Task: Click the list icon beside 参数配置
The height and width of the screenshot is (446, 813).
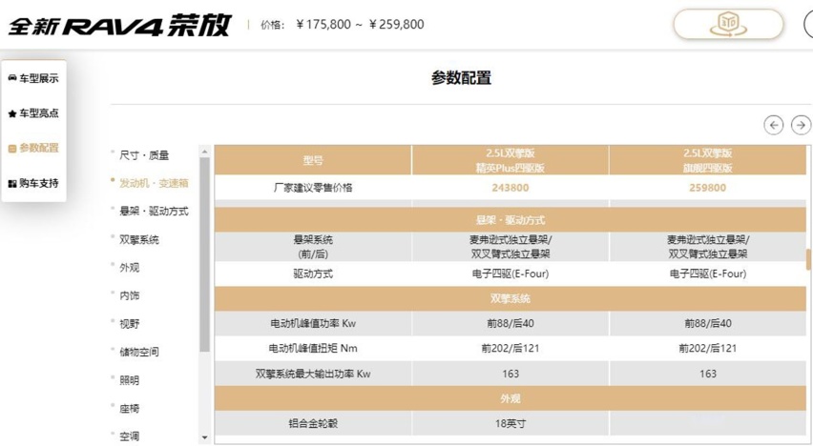Action: coord(12,148)
